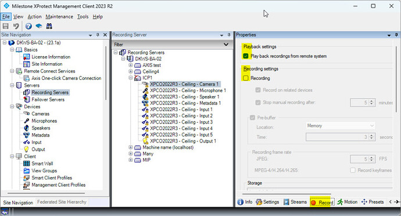Open the Tools menu

tap(83, 17)
